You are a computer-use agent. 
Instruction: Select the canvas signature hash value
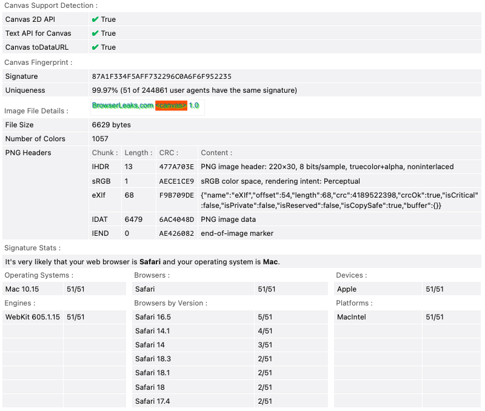click(x=161, y=76)
